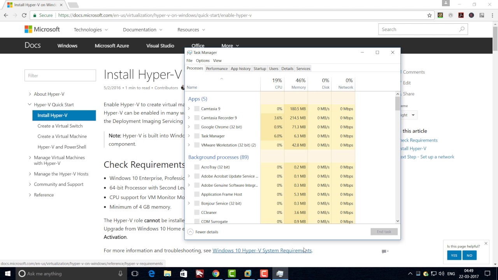498x280 pixels.
Task: Open the View menu in Task Manager
Action: point(217,61)
